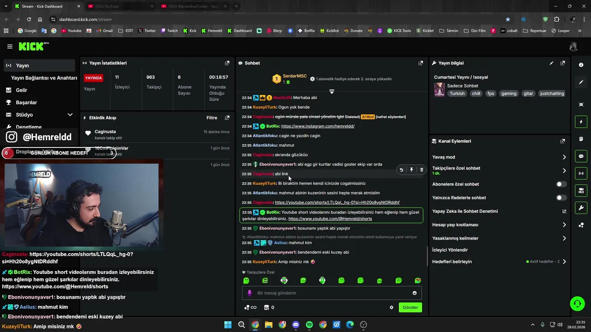Toggle Abonelere özel sohbet switch
This screenshot has width=591, height=332.
[x=561, y=184]
